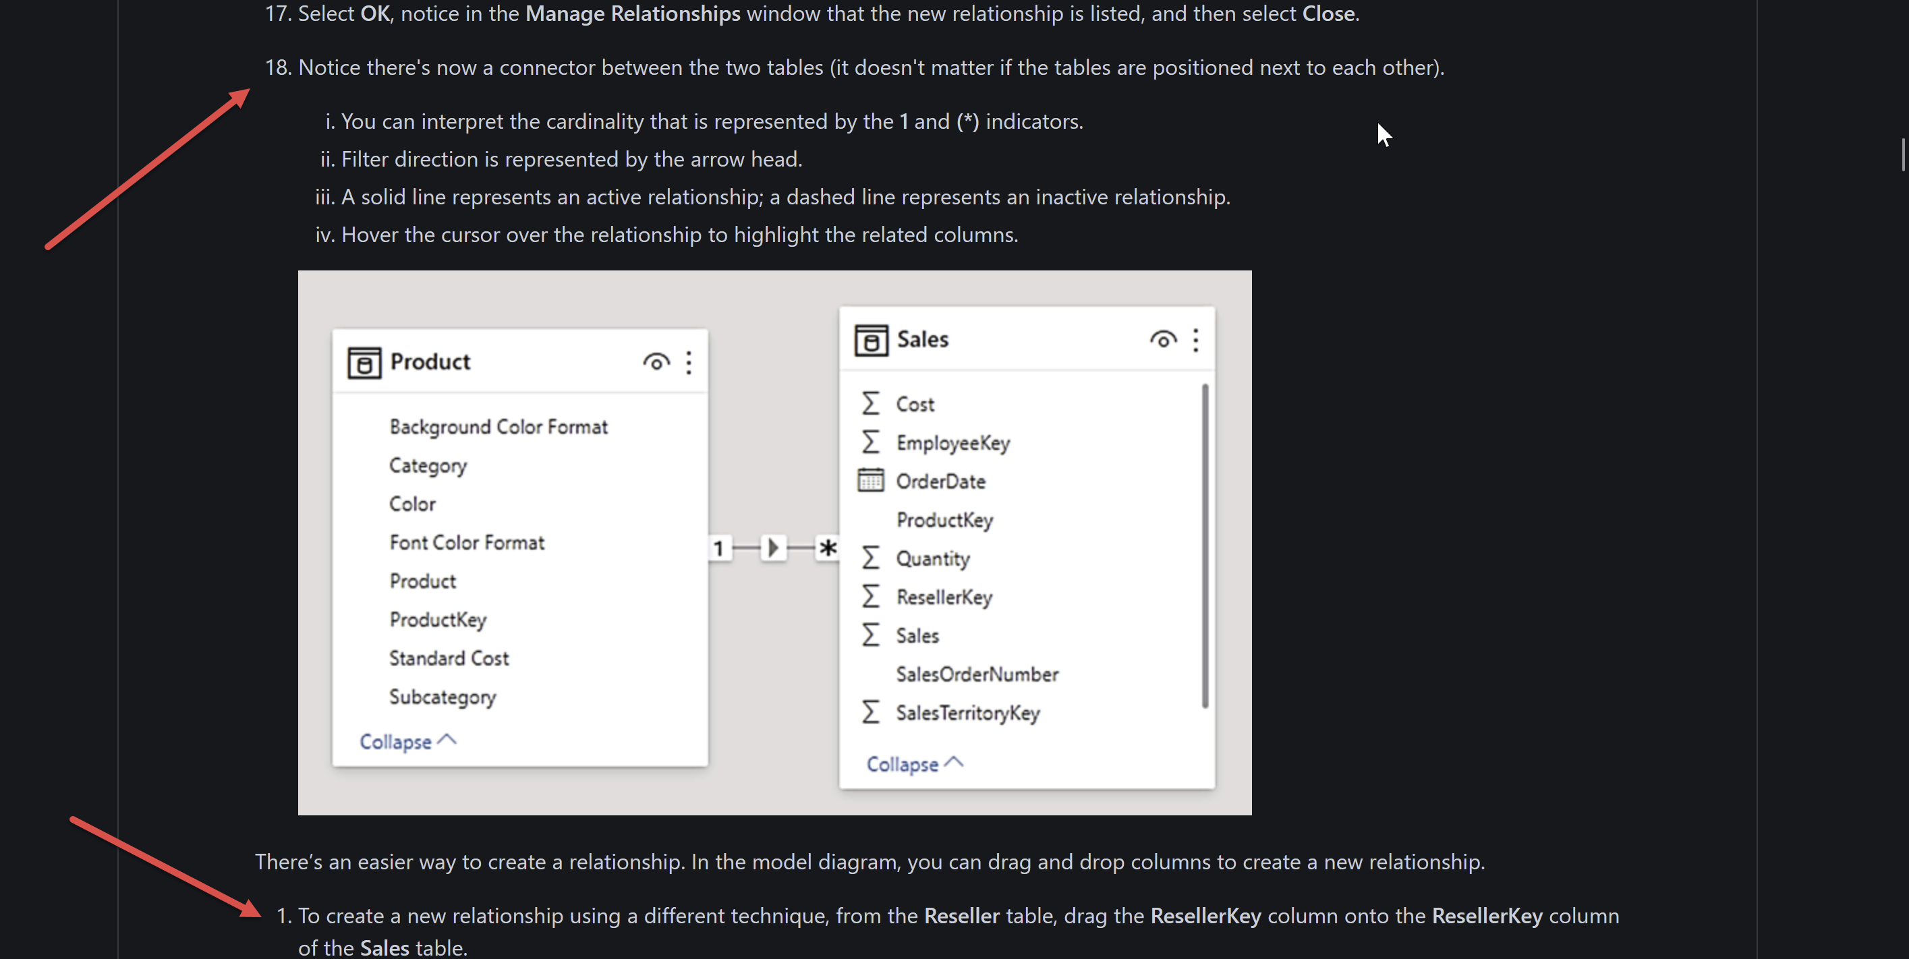1909x959 pixels.
Task: Select the ProductKey field in Product table
Action: [437, 620]
